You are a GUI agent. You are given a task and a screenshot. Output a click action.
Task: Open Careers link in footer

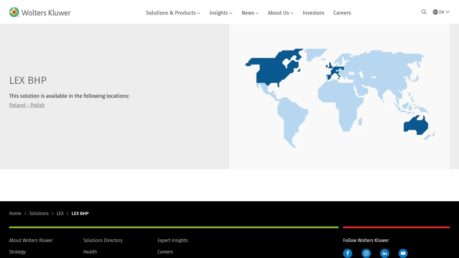pos(165,252)
